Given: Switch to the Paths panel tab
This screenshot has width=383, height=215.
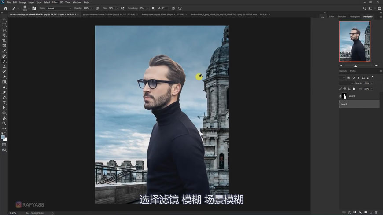Looking at the screenshot, I should pyautogui.click(x=353, y=71).
